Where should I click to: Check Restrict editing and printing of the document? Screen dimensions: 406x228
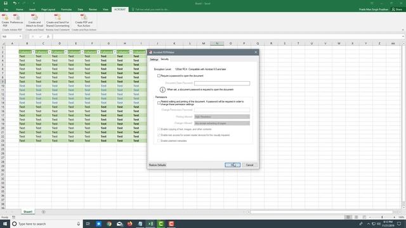point(159,103)
